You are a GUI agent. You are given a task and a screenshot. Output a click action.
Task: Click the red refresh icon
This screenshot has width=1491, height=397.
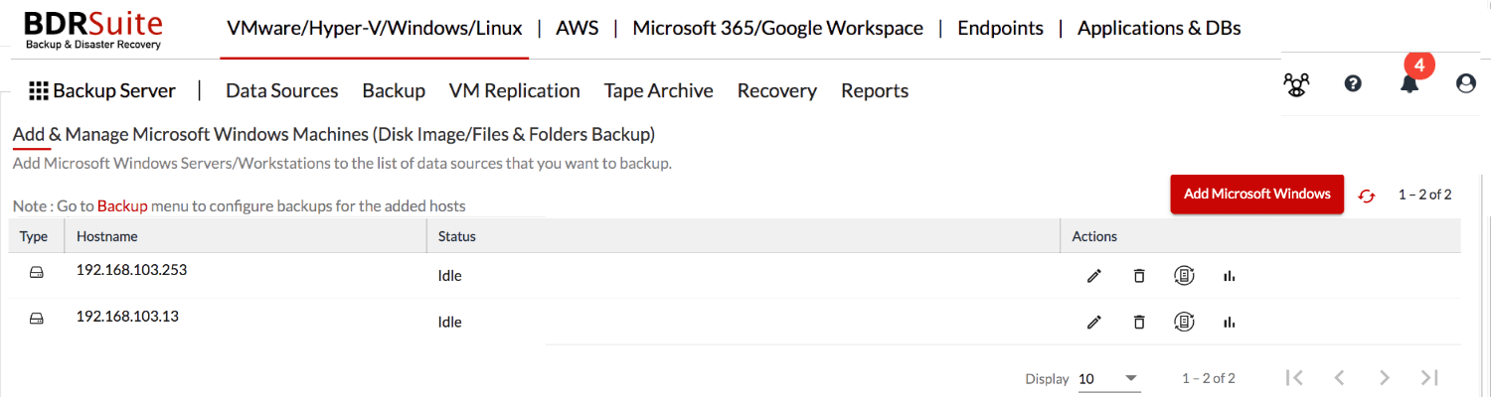click(x=1367, y=196)
